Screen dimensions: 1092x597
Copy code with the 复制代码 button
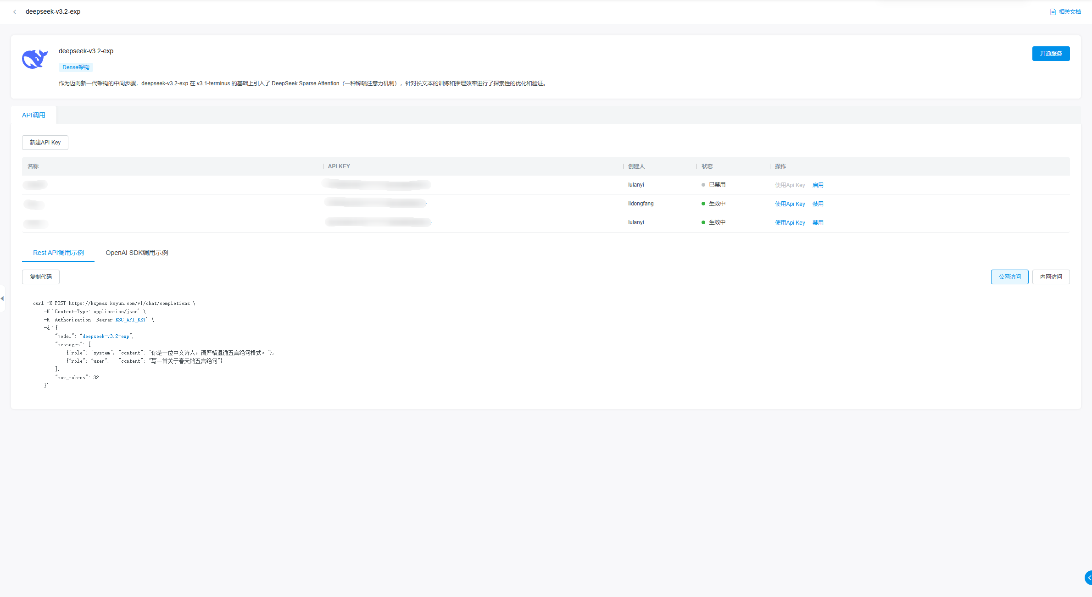coord(41,277)
